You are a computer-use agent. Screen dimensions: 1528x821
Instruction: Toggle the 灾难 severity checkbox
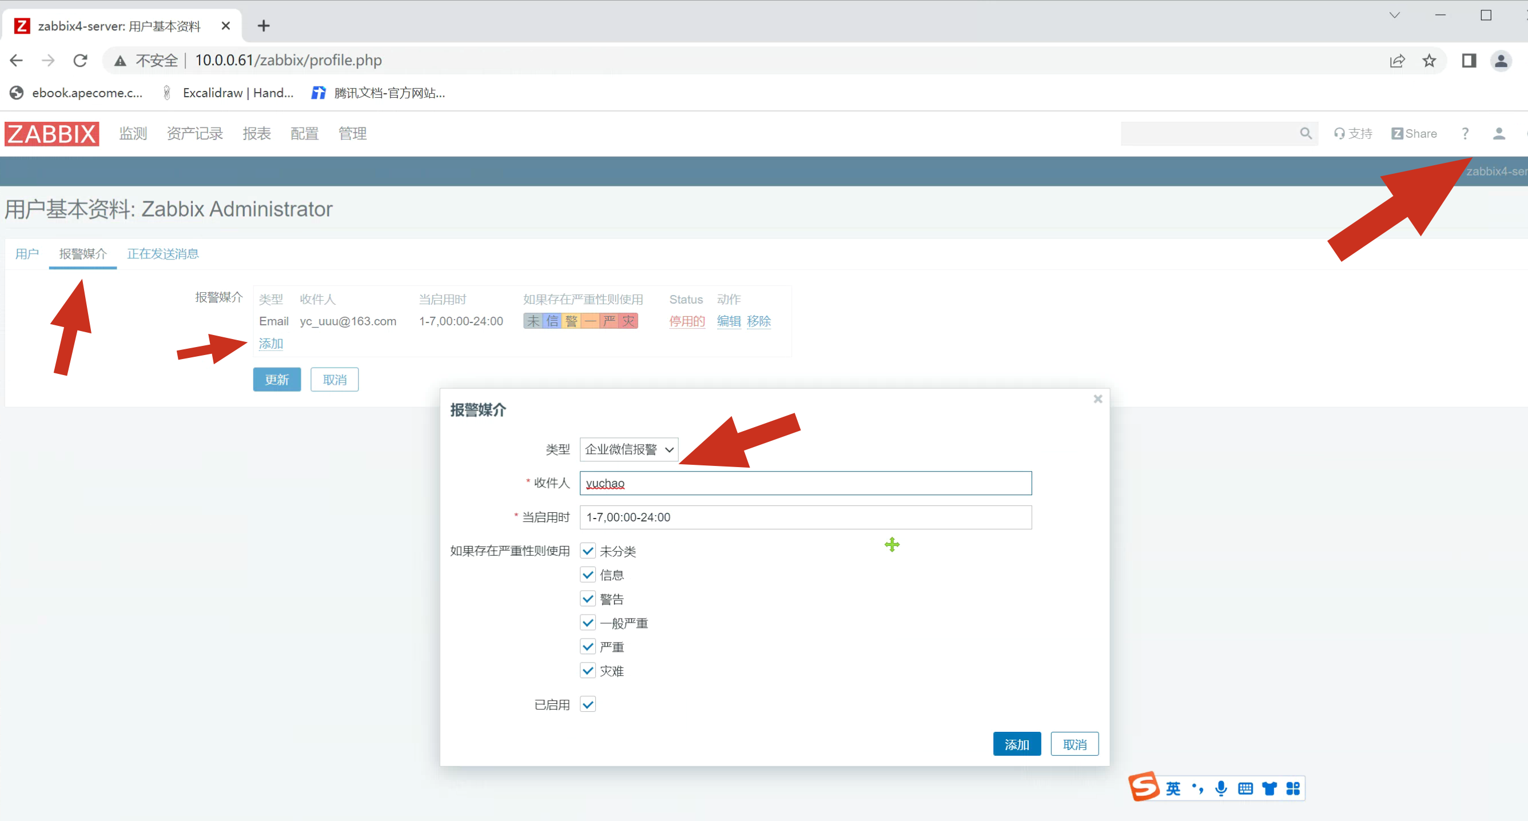(x=587, y=670)
